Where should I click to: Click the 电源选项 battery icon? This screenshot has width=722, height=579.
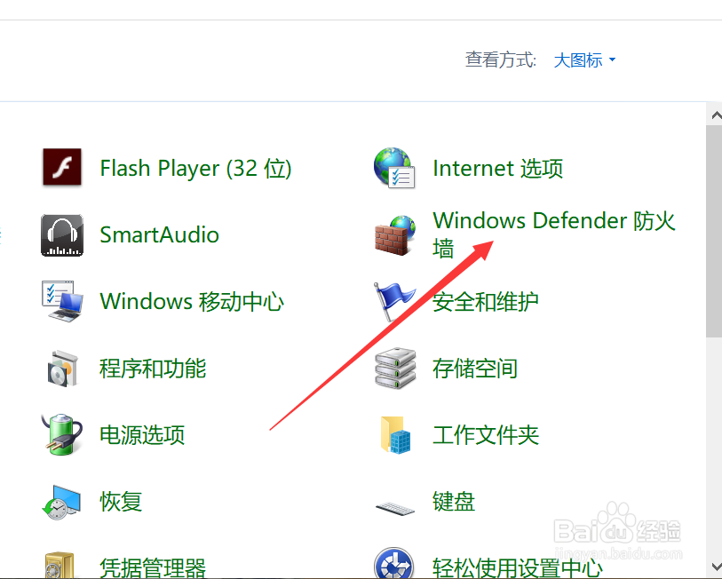coord(62,434)
